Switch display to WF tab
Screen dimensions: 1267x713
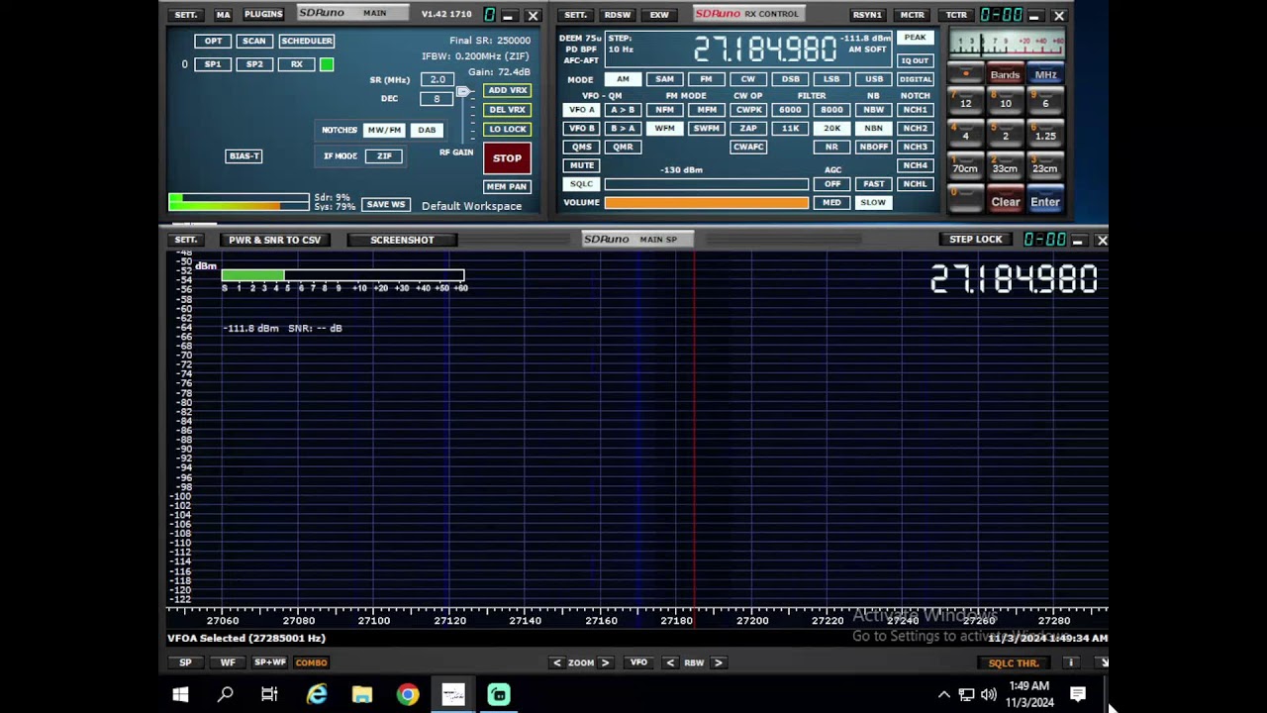point(228,662)
